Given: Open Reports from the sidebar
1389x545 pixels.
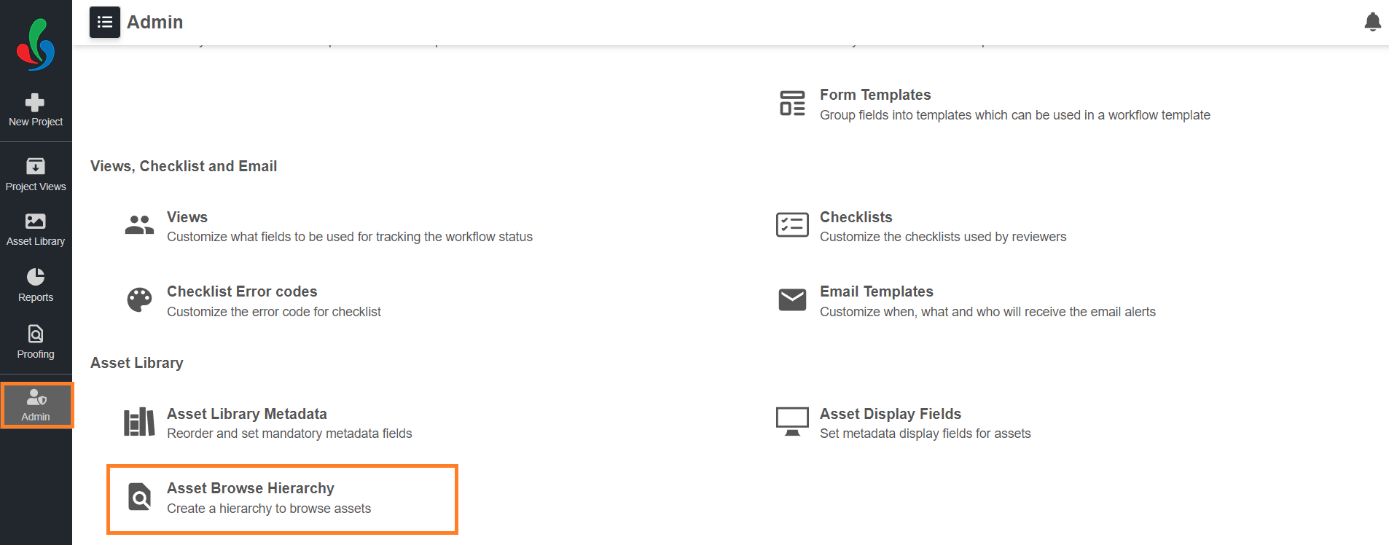Looking at the screenshot, I should click(x=36, y=286).
